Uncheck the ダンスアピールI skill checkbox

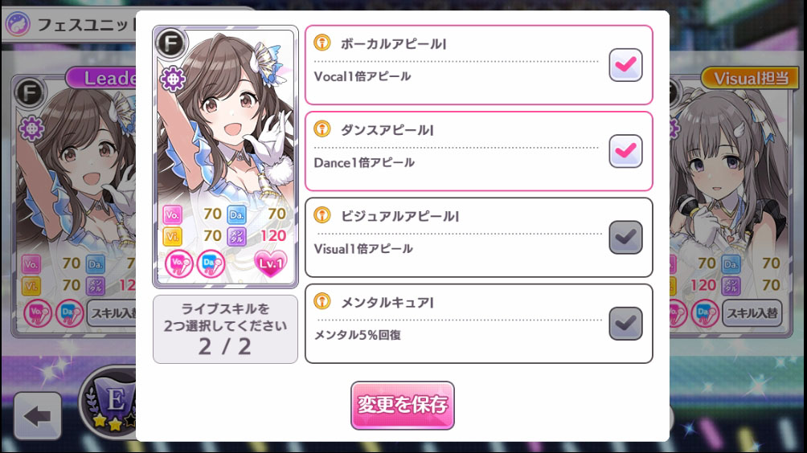[625, 151]
